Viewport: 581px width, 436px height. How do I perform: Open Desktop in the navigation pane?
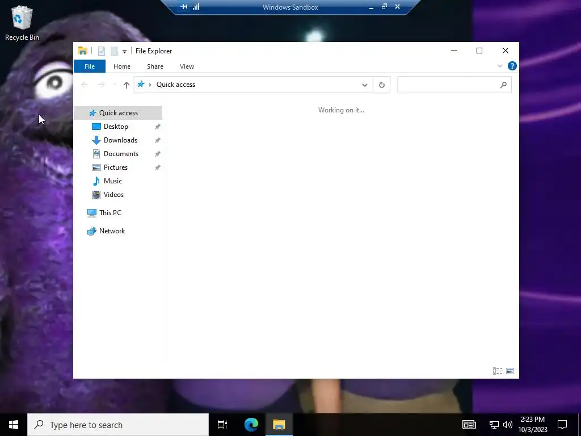coord(116,127)
